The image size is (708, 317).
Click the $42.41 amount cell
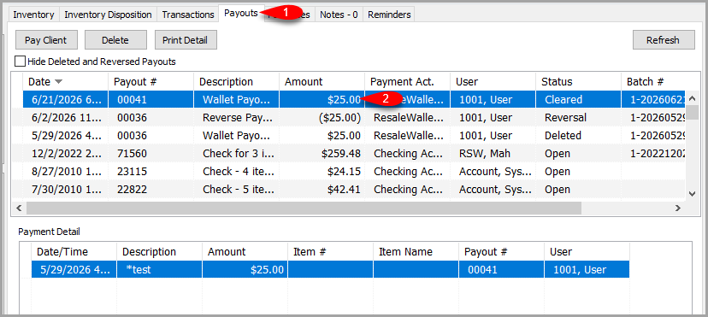point(322,190)
